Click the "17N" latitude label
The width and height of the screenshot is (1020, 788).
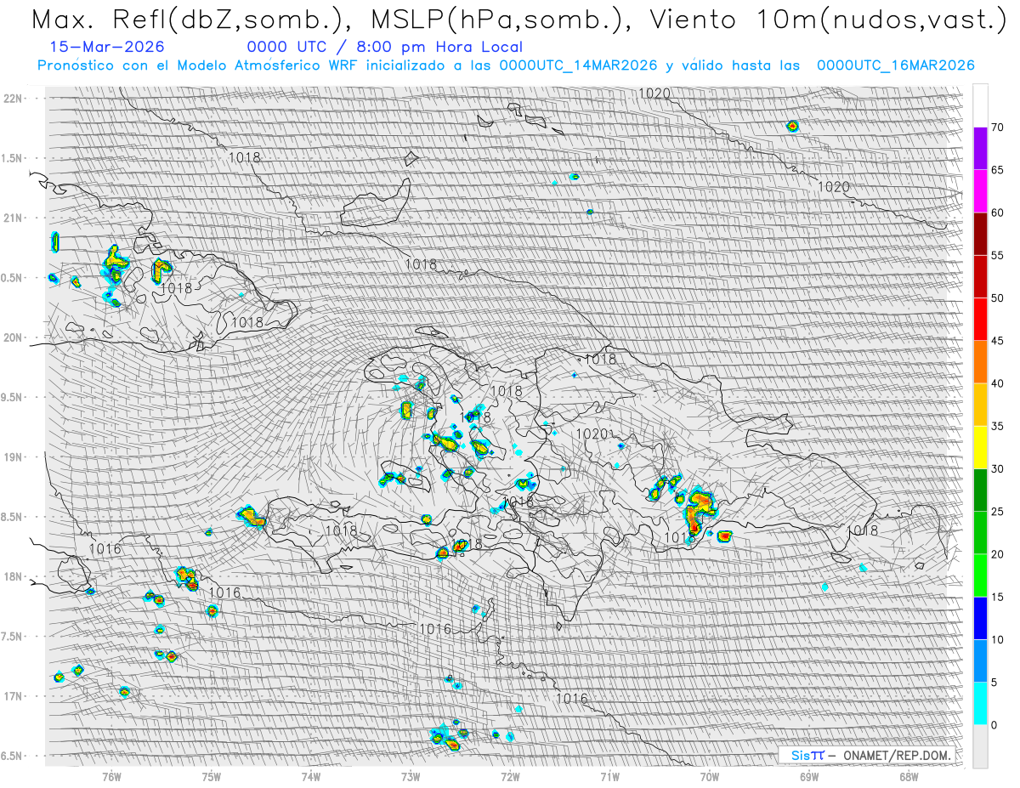(14, 696)
